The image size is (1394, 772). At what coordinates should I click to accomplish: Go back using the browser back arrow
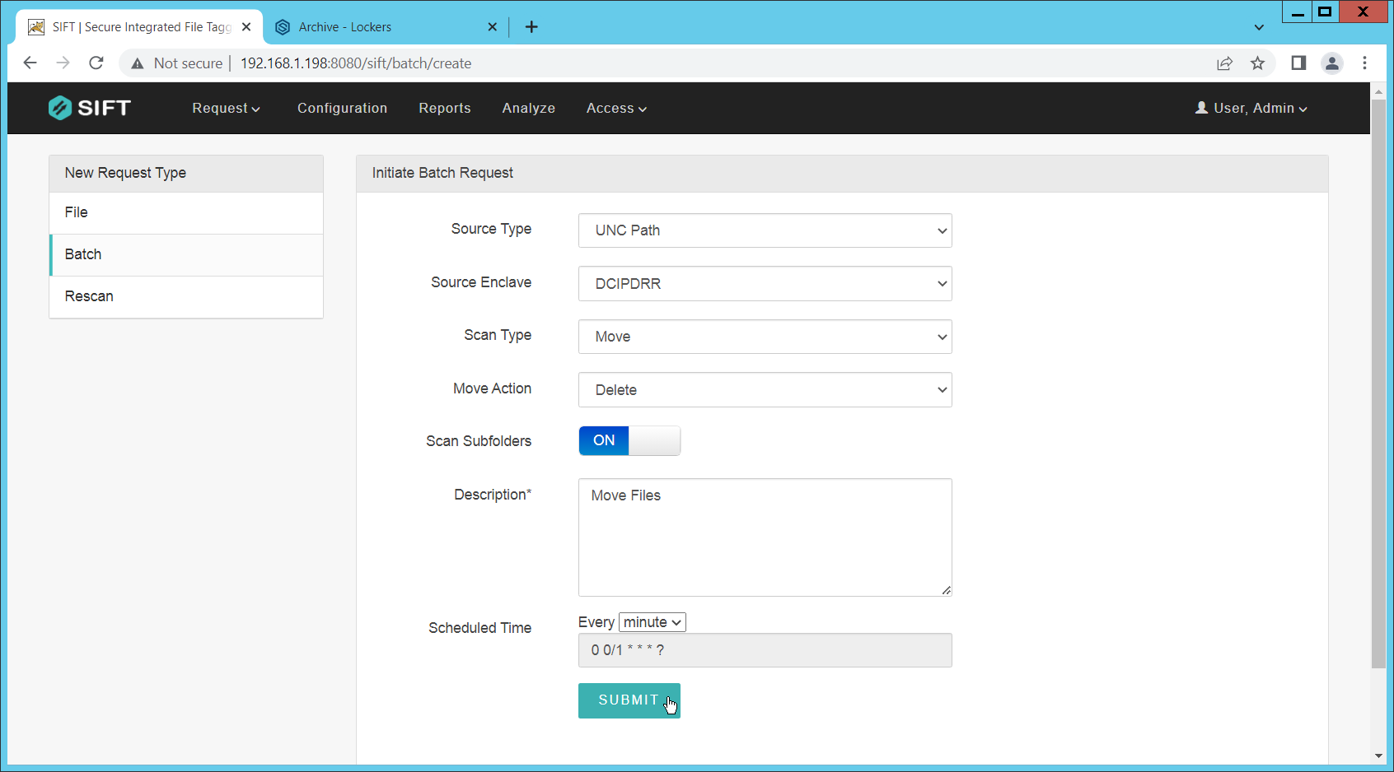(30, 63)
